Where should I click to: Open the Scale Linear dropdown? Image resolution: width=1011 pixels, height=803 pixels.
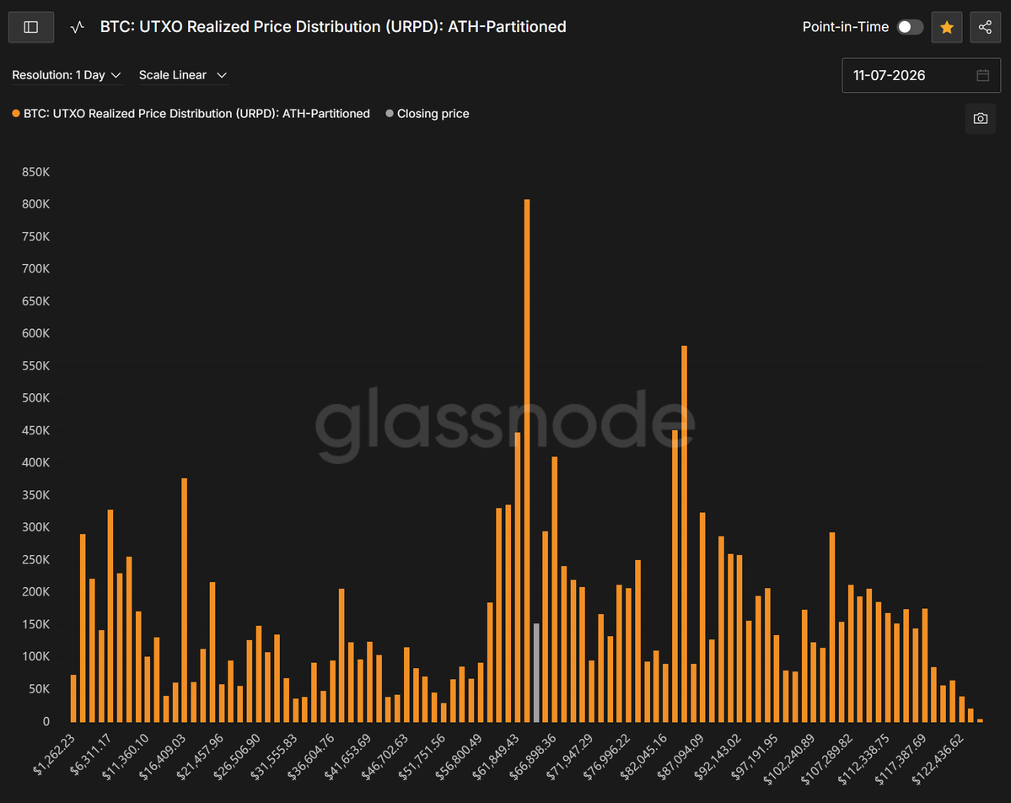tap(183, 75)
